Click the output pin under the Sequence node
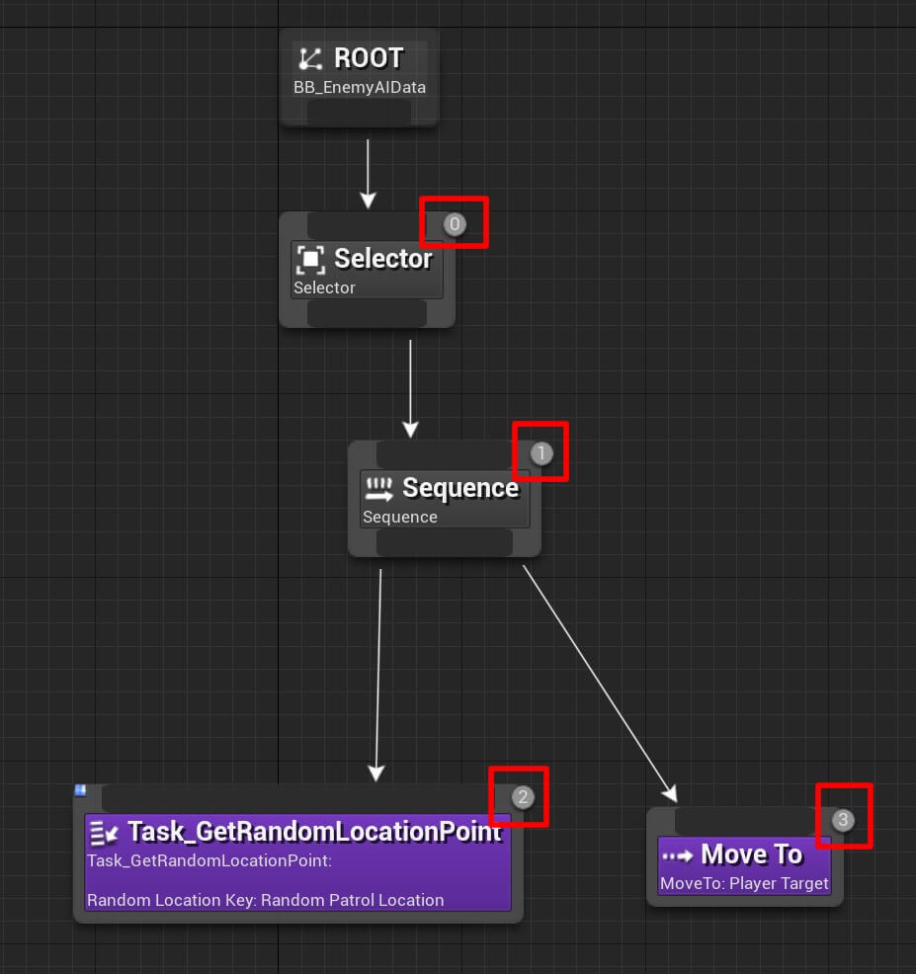This screenshot has width=916, height=974. pyautogui.click(x=444, y=541)
